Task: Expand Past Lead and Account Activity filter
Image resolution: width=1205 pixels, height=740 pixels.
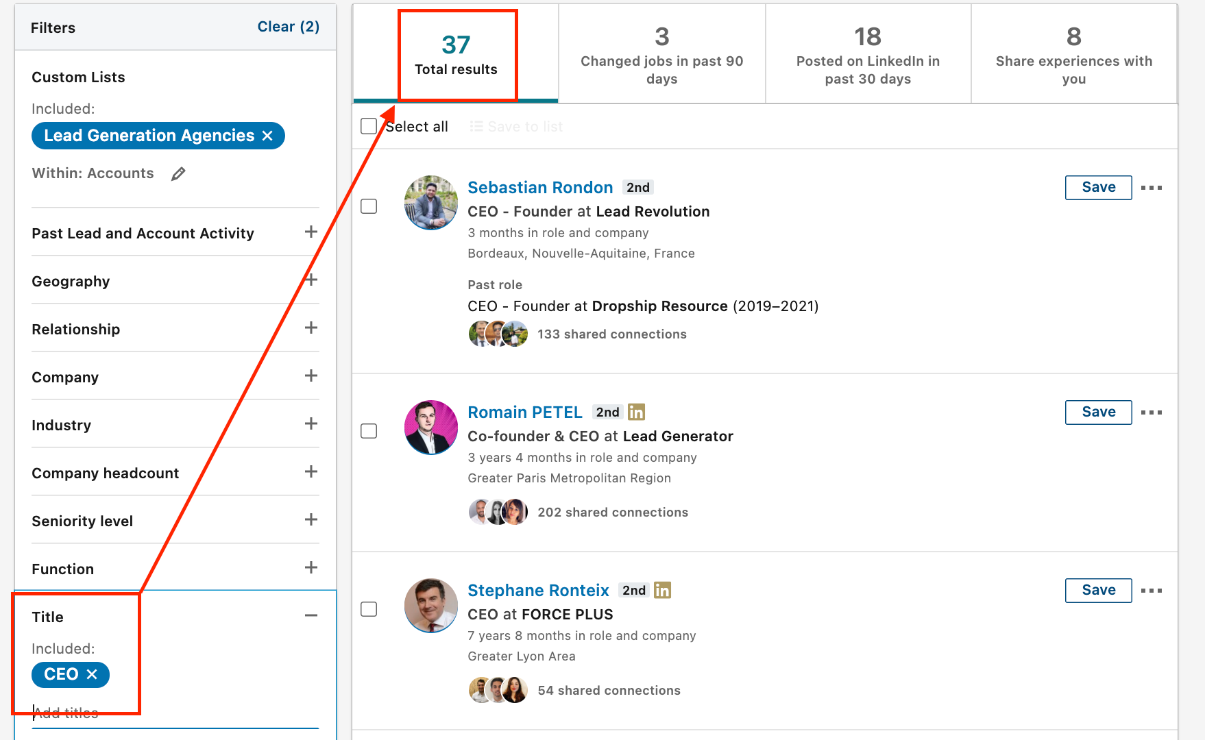Action: coord(311,232)
